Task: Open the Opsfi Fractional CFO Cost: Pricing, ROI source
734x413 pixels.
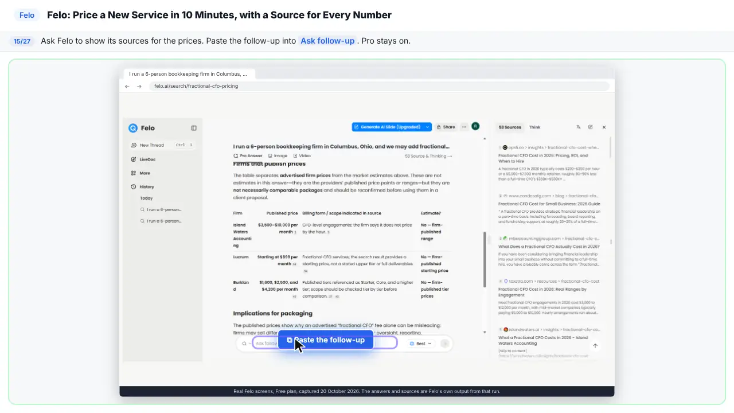Action: point(548,158)
